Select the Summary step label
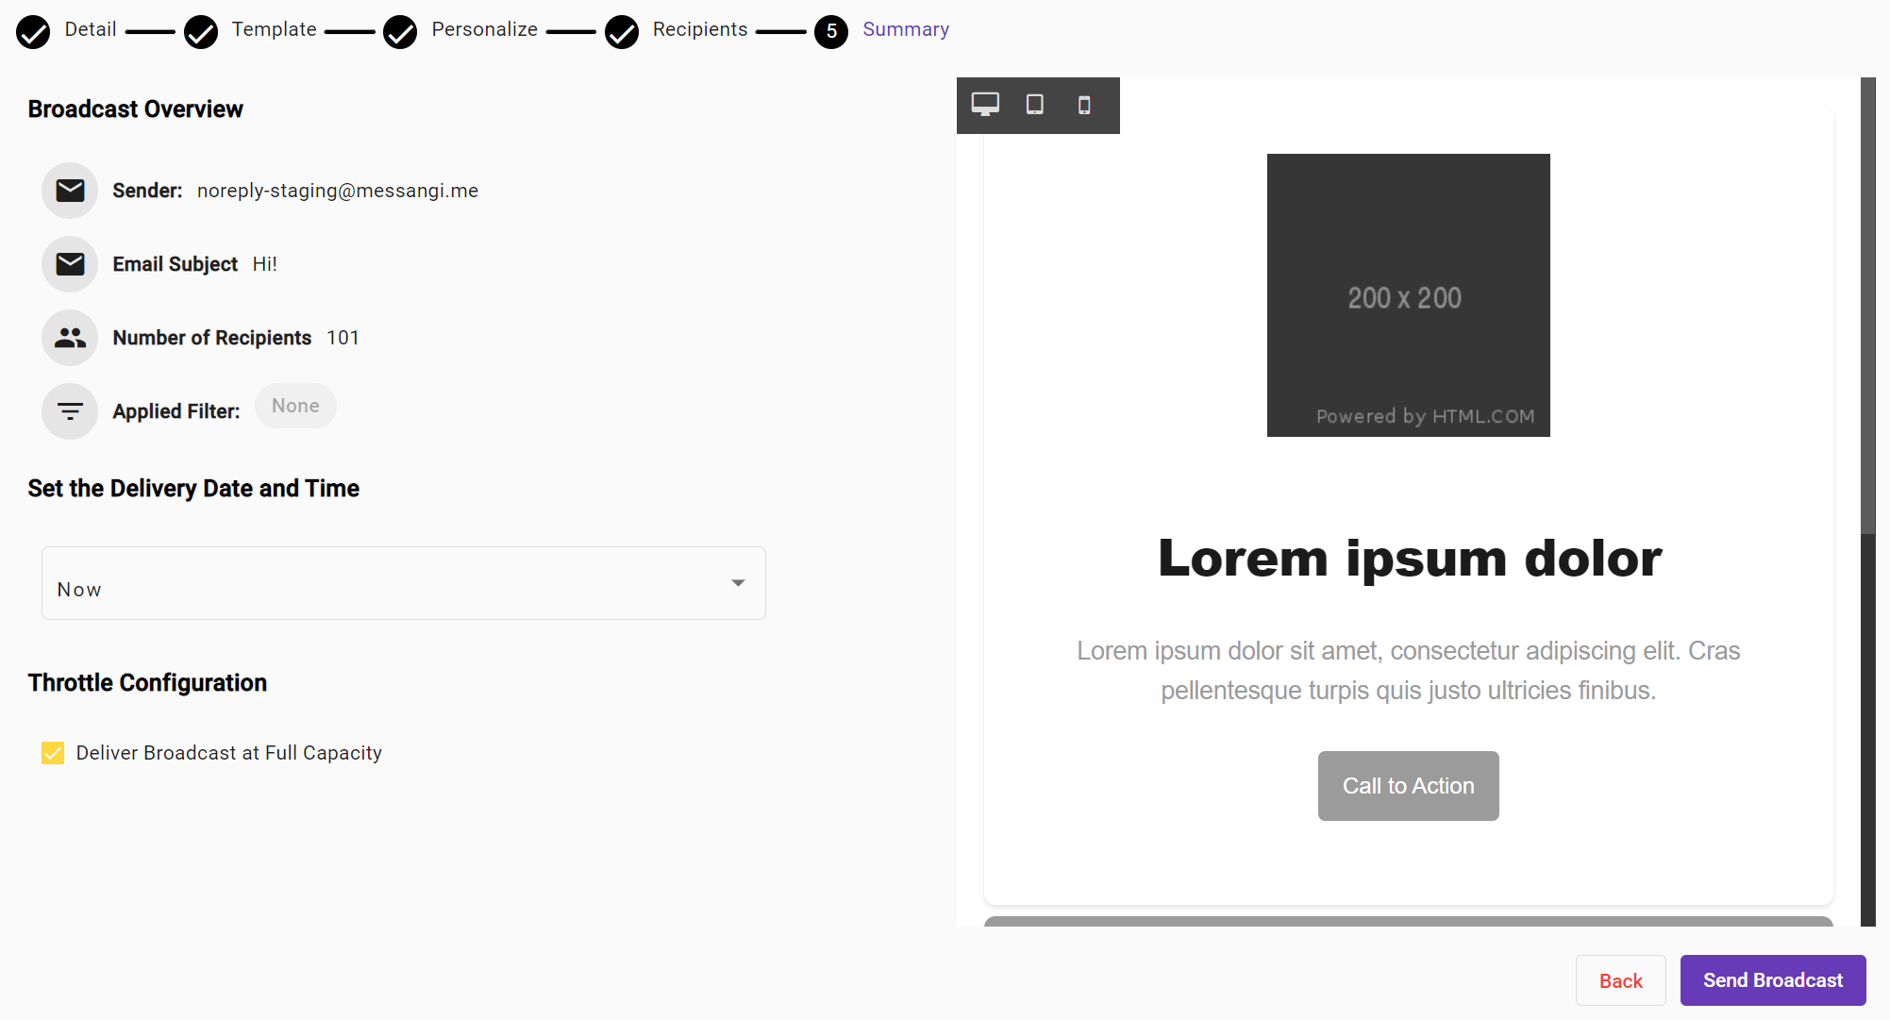Image resolution: width=1890 pixels, height=1020 pixels. click(x=906, y=29)
